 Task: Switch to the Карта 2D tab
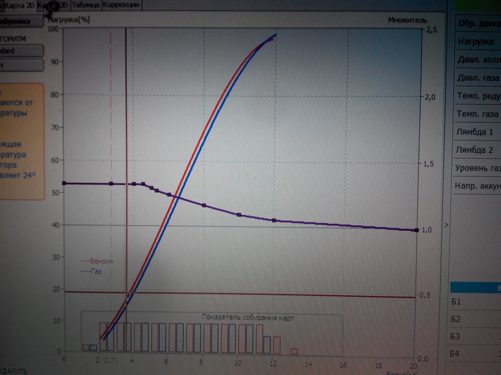pyautogui.click(x=19, y=5)
